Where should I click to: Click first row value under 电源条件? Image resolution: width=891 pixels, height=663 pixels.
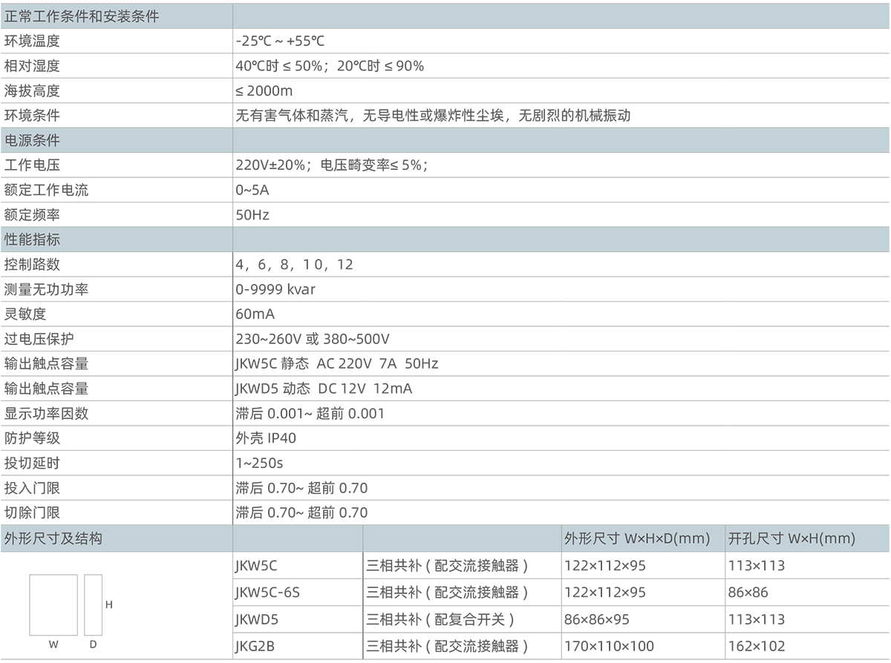coord(334,165)
